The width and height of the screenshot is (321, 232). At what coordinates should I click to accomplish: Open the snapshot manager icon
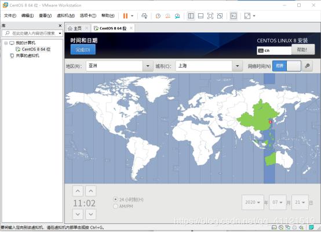click(x=177, y=16)
